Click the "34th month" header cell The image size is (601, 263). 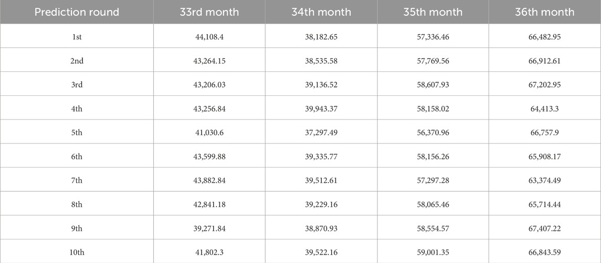[x=321, y=12]
